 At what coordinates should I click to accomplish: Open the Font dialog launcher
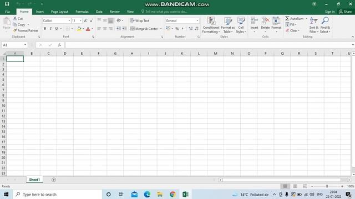point(93,36)
